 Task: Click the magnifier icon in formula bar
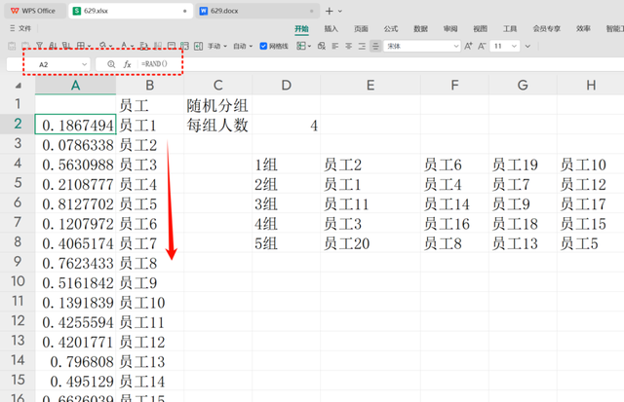tap(111, 64)
